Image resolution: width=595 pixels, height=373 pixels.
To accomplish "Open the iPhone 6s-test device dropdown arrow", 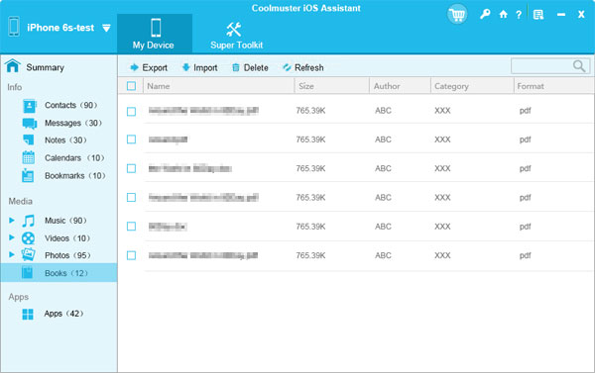I will pos(107,28).
